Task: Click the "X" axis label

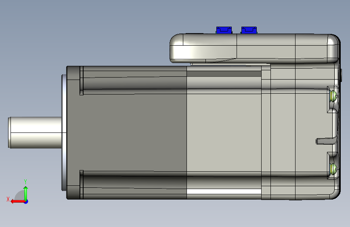Action: (x=8, y=199)
